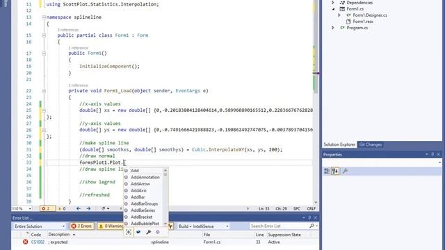Collapse the namespace splineline block
This screenshot has height=250, width=445.
[x=44, y=17]
